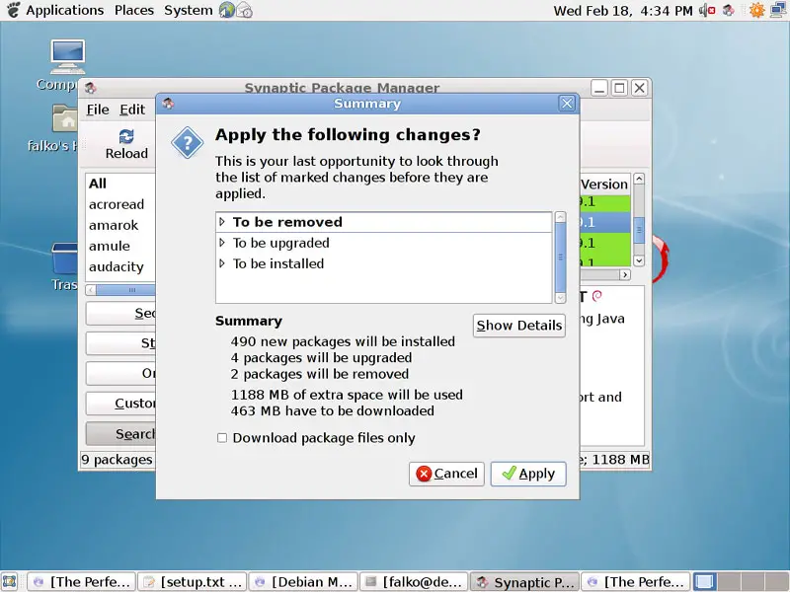790x592 pixels.
Task: Click the Show Desktop icon in bottom panel
Action: [10, 581]
